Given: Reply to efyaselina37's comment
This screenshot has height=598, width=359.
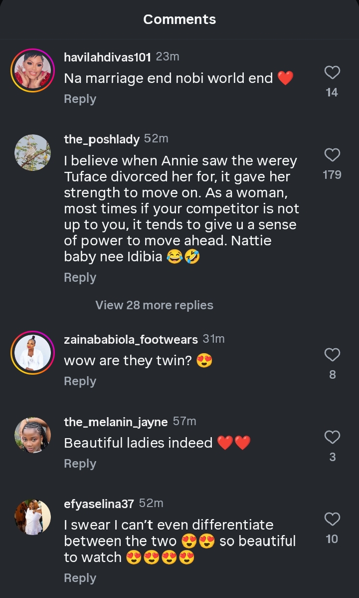Looking at the screenshot, I should (80, 578).
